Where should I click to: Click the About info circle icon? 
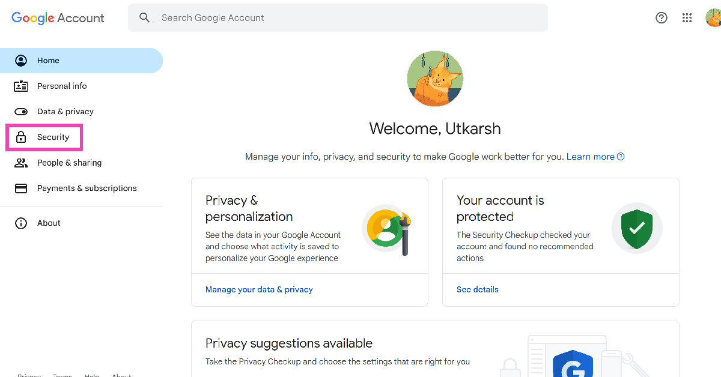[21, 223]
